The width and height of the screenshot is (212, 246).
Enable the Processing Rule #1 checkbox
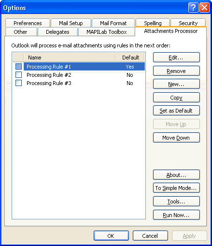(x=19, y=67)
